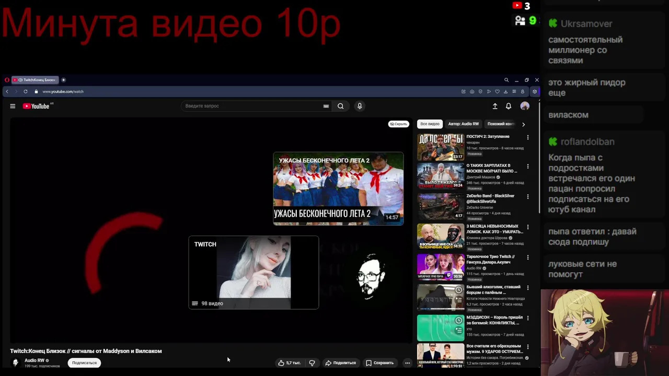Click the end-screen bearded face channel avatar
The height and width of the screenshot is (376, 669).
tap(372, 277)
